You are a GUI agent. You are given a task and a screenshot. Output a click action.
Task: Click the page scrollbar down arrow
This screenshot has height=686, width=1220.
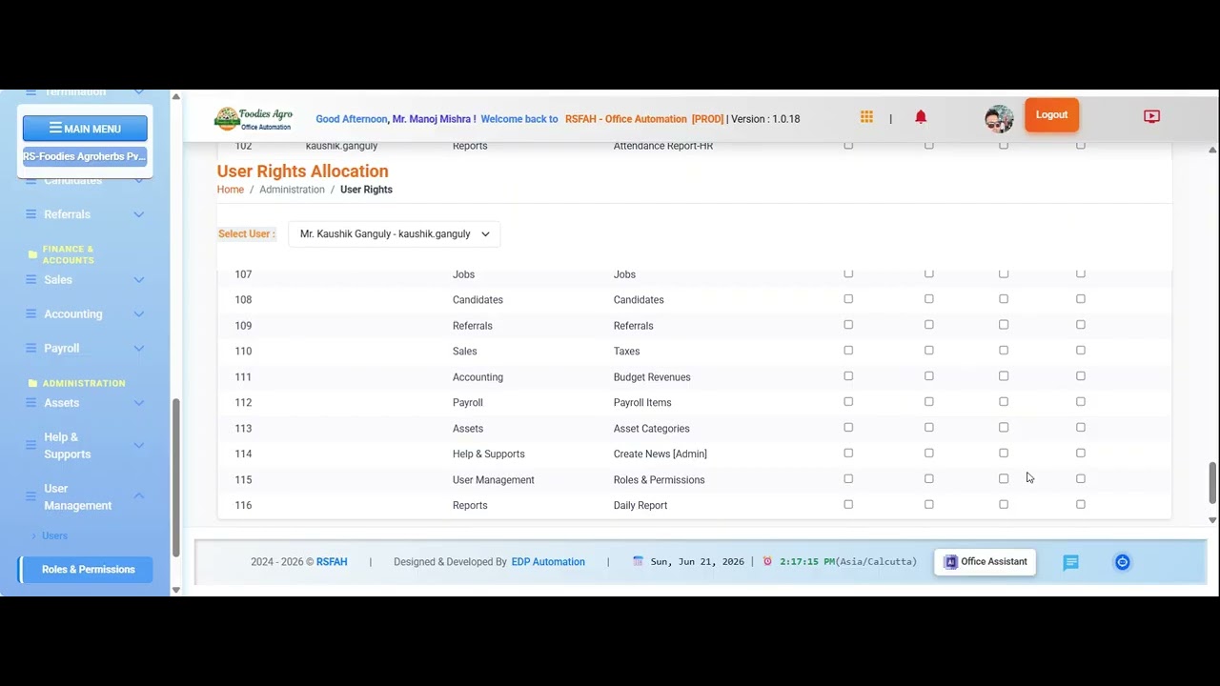click(1212, 520)
